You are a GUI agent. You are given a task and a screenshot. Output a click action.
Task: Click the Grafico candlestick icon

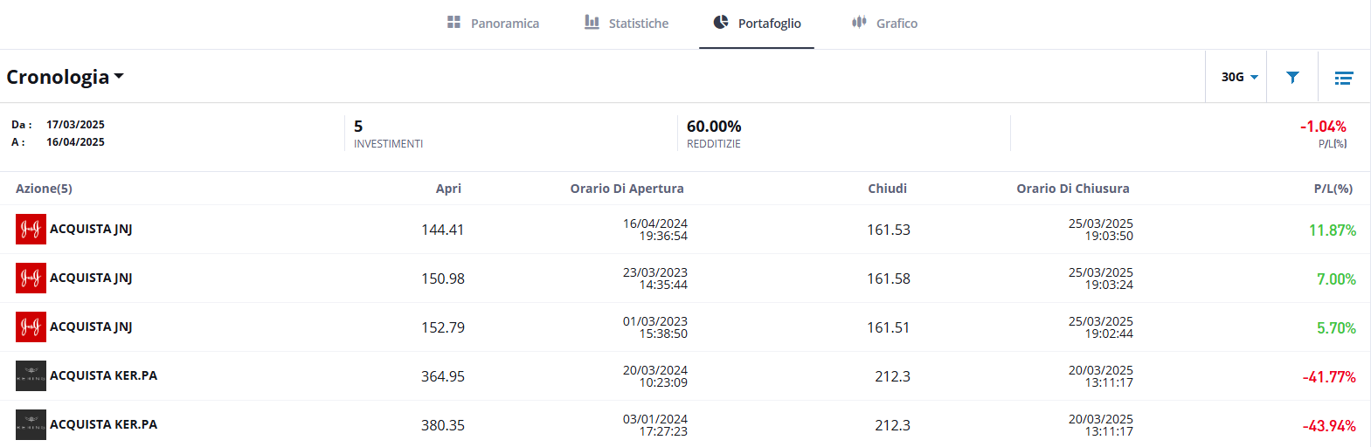[859, 22]
